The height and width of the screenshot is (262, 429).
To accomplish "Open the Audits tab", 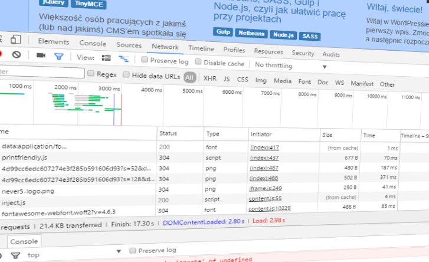I will [x=331, y=54].
